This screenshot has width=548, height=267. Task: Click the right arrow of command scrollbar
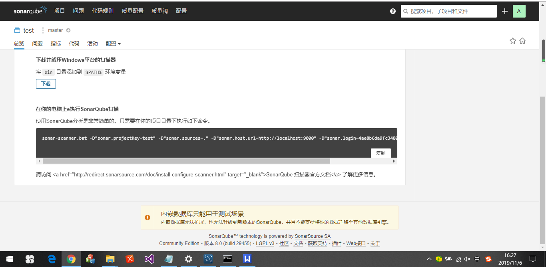coord(394,161)
